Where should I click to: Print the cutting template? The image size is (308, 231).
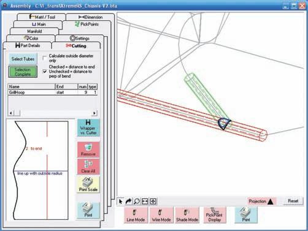pos(88,210)
